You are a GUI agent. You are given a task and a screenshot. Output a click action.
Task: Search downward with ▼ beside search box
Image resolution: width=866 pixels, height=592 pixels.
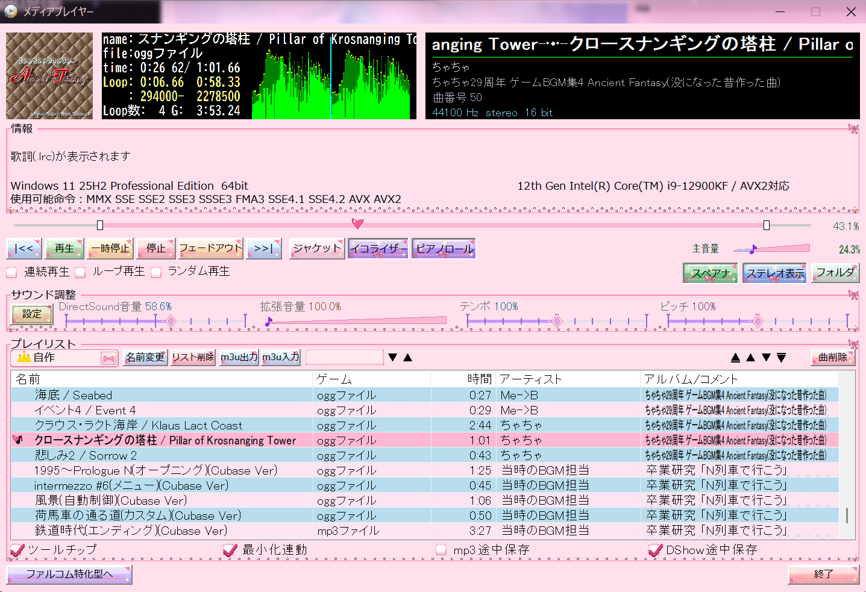point(393,357)
